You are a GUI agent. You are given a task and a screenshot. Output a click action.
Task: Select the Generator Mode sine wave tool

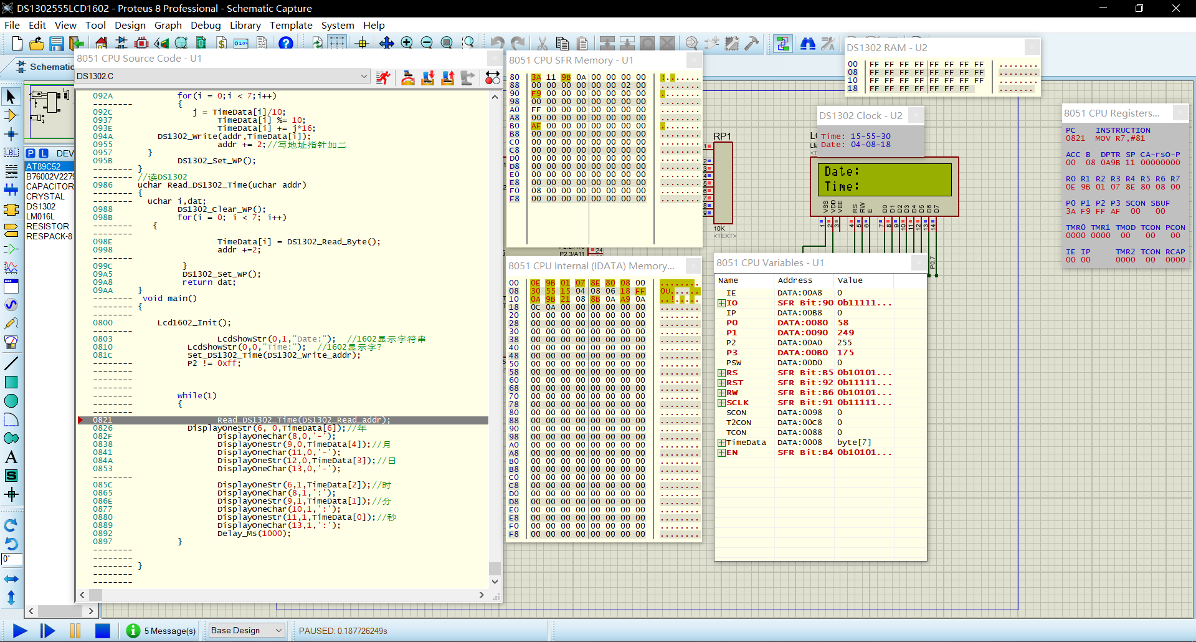pyautogui.click(x=11, y=304)
